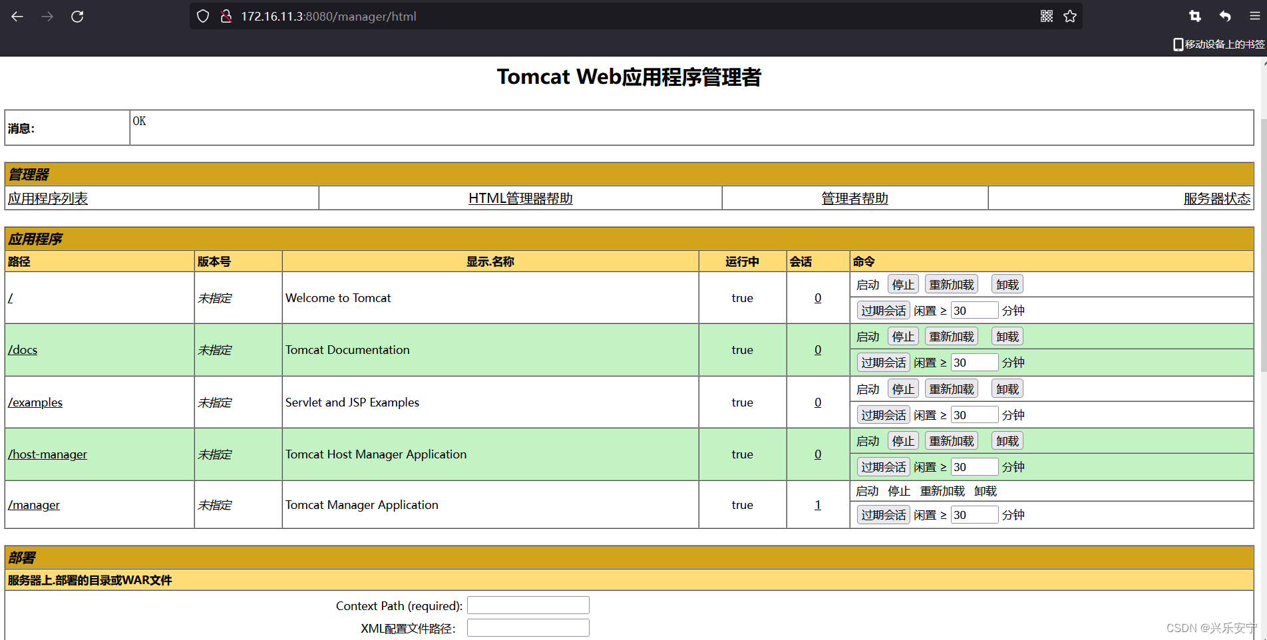Undeploy the /docs application with 卸载
This screenshot has height=640, width=1267.
(x=1007, y=337)
